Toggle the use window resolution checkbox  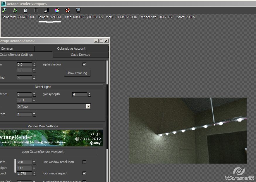pos(84,162)
